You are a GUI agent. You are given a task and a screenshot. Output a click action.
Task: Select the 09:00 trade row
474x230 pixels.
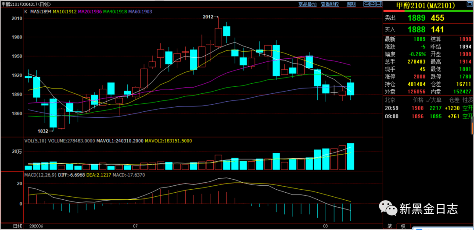(427, 117)
